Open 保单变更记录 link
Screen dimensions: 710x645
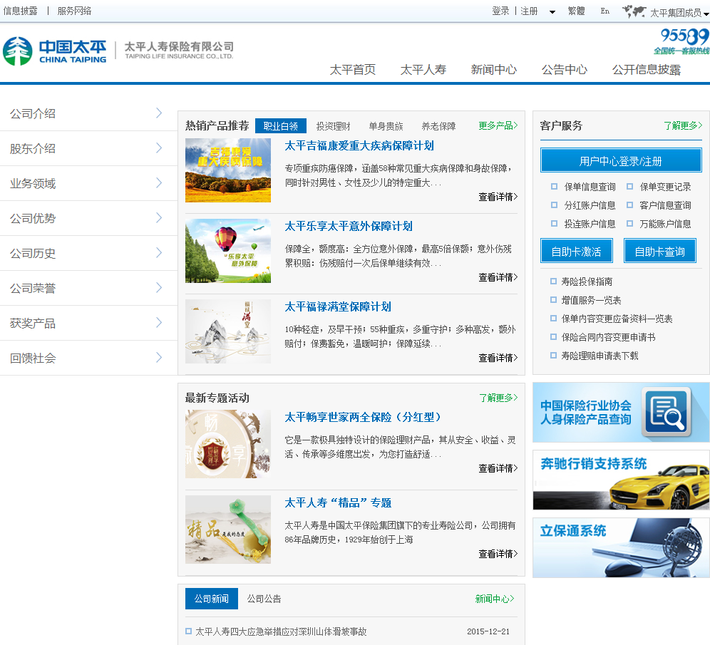pyautogui.click(x=665, y=187)
